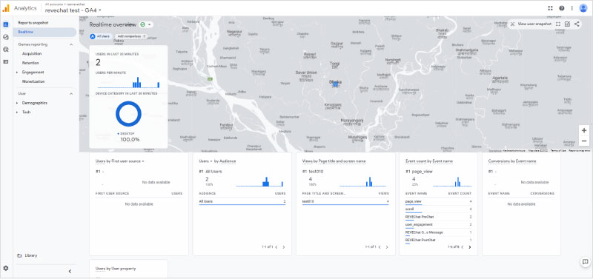Click Add comparison button
Screen dimensions: 593x279
click(131, 36)
